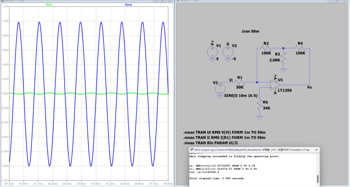The height and width of the screenshot is (187, 350).
Task: Click the ground symbol under V3
Action: pos(220,96)
